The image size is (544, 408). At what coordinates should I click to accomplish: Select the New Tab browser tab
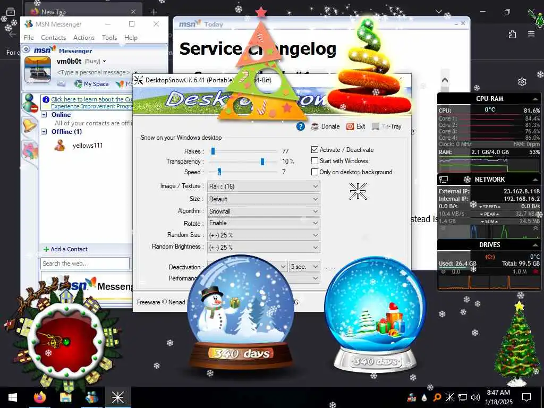(x=83, y=12)
